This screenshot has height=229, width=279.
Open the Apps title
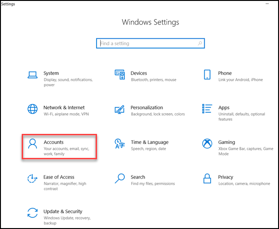(x=224, y=108)
